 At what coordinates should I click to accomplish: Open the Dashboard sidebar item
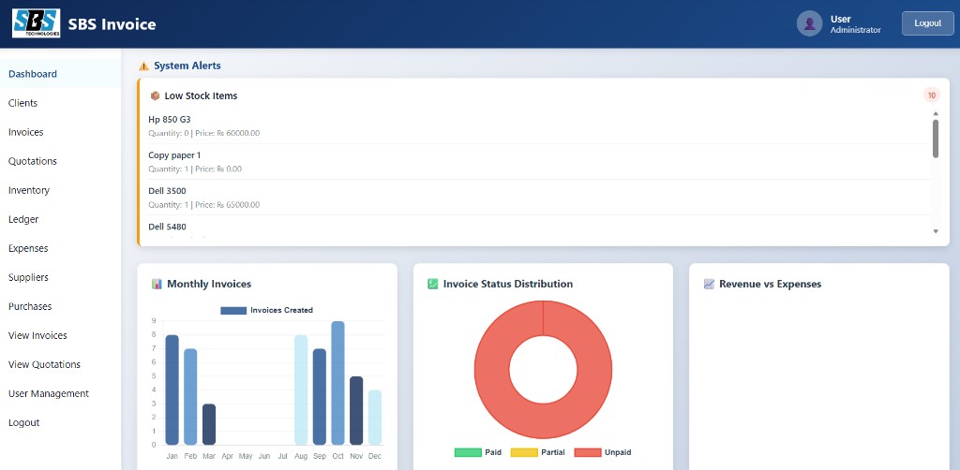coord(61,74)
